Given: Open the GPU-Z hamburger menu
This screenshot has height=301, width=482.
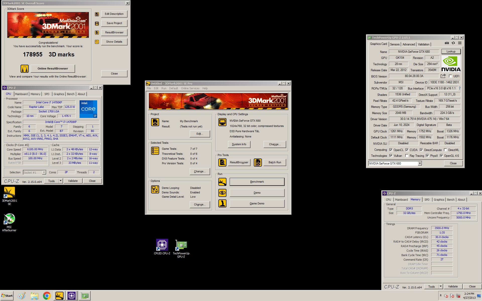Looking at the screenshot, I should click(x=460, y=43).
